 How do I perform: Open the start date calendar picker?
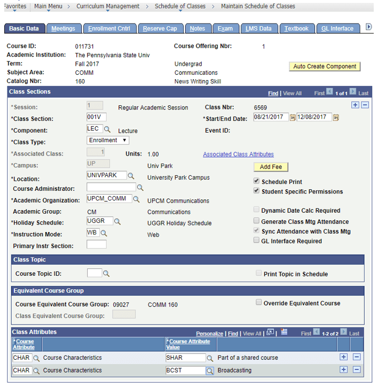pyautogui.click(x=293, y=118)
